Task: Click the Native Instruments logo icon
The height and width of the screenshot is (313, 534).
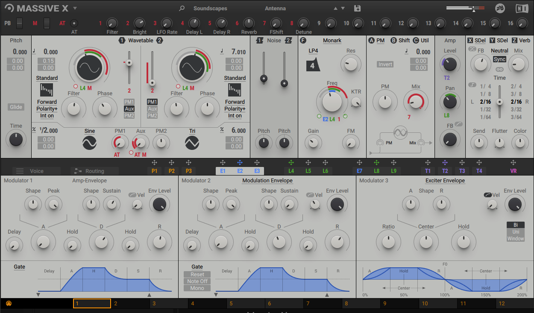Action: click(522, 9)
